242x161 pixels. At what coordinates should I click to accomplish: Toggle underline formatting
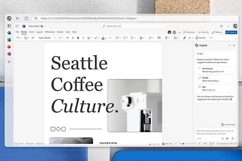pyautogui.click(x=88, y=38)
